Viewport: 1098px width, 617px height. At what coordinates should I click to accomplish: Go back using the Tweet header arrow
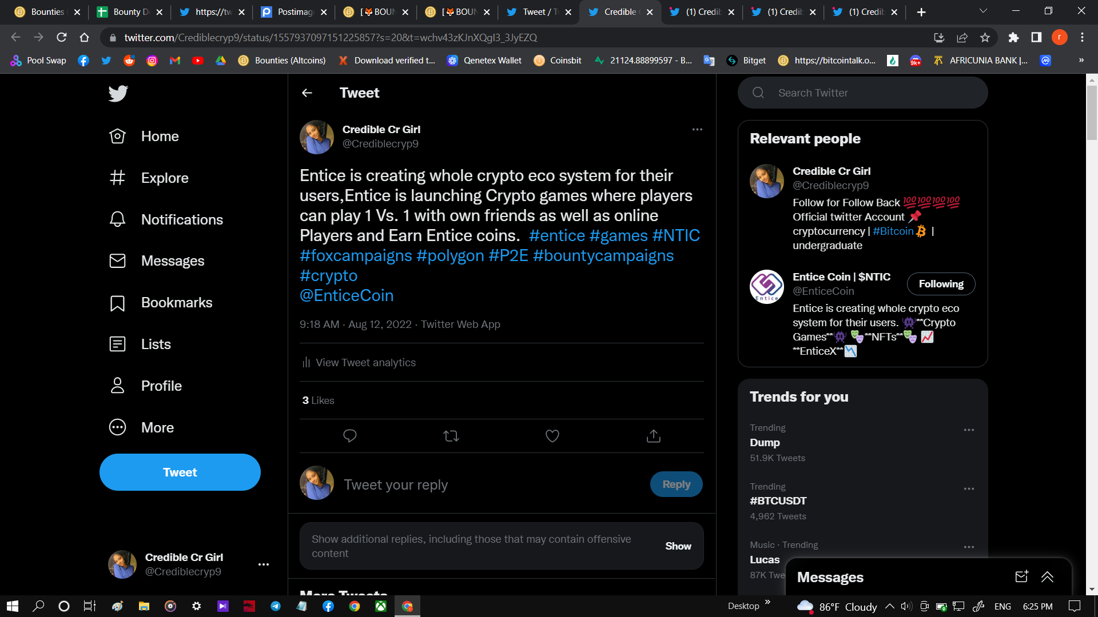(307, 93)
